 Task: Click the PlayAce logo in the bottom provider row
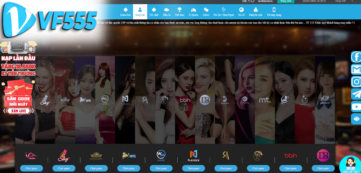coord(193,156)
